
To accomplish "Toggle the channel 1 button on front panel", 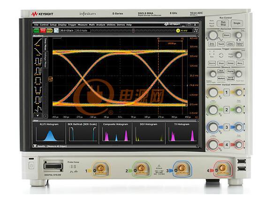I will click(227, 92).
